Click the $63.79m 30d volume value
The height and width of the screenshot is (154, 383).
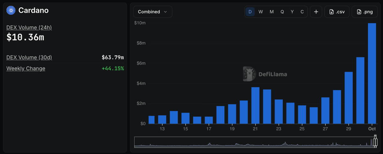(x=113, y=57)
